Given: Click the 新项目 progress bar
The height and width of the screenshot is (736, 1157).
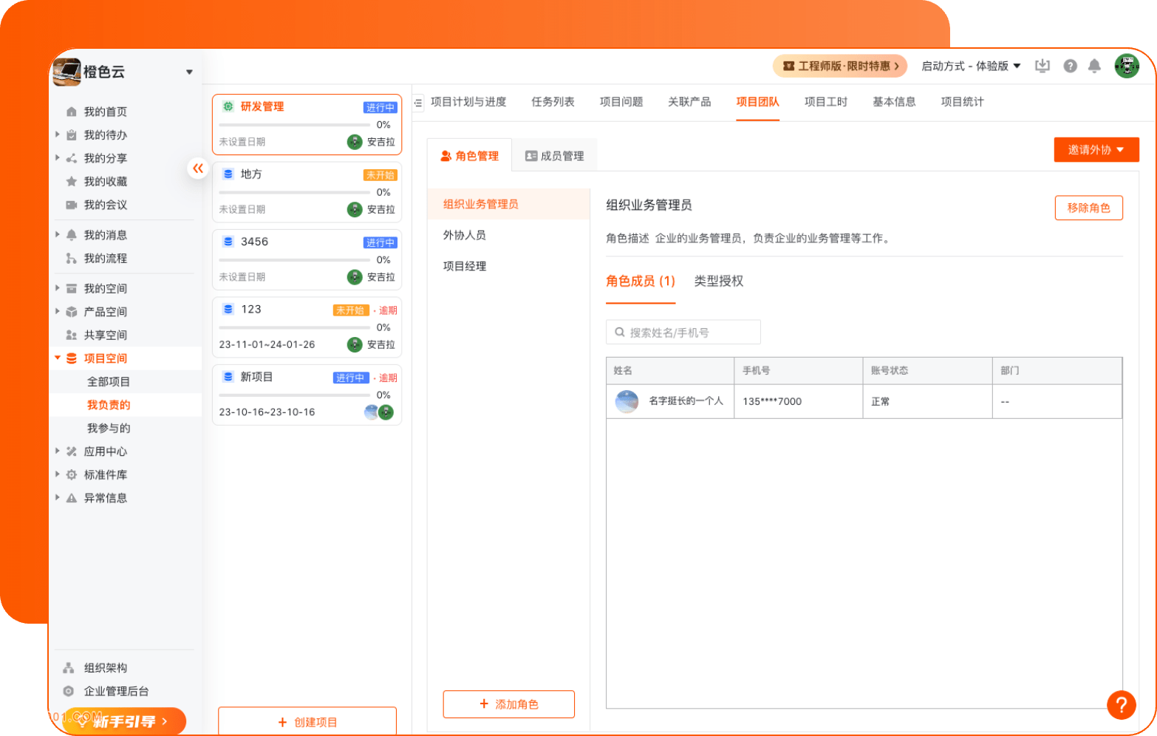Looking at the screenshot, I should pos(294,395).
